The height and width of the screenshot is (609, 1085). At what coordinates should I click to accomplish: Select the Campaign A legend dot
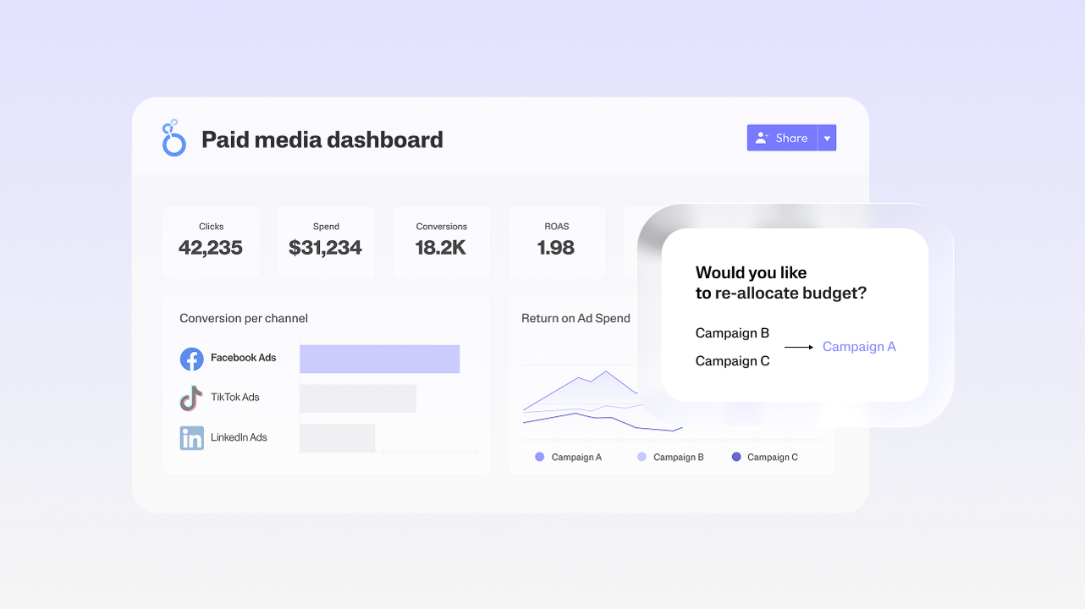point(540,457)
